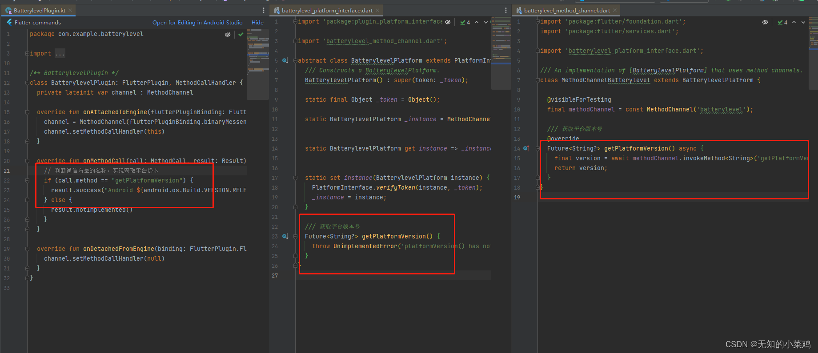Go to previous highlighted problem in method_channel editor
Image resolution: width=818 pixels, height=353 pixels.
tap(794, 22)
